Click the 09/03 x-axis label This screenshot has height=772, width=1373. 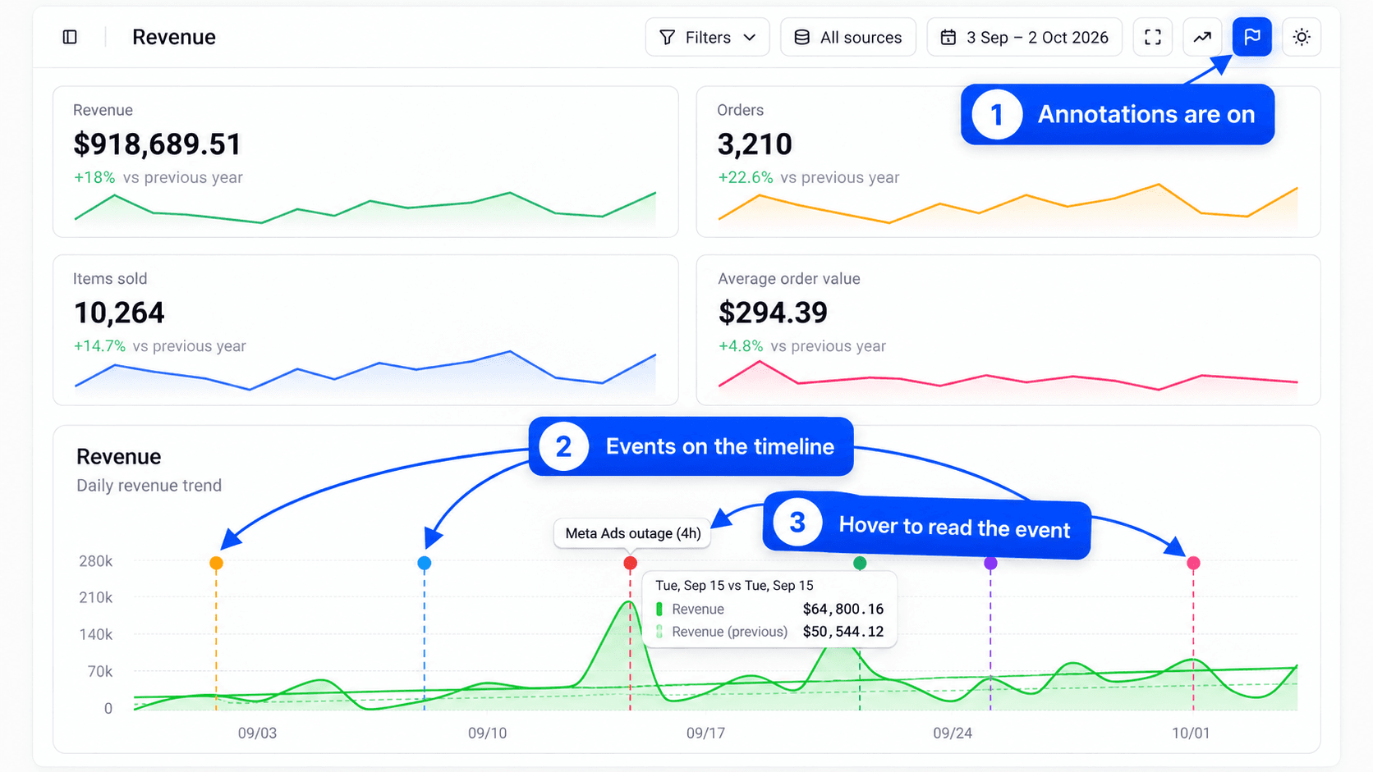click(x=257, y=733)
